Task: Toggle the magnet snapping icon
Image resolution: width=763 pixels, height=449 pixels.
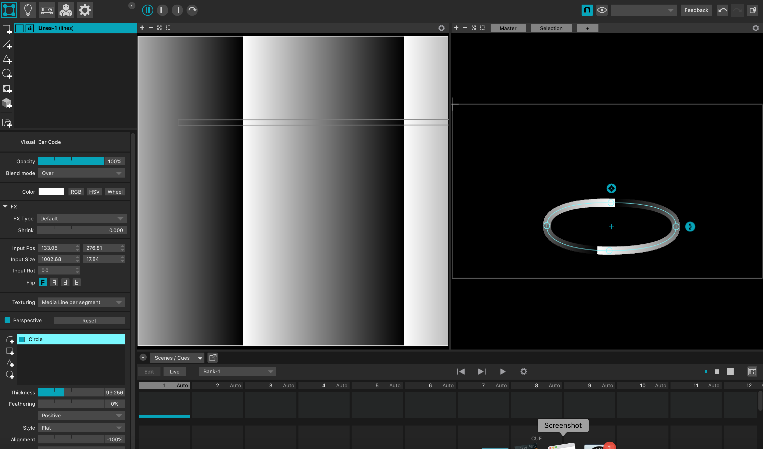Action: click(587, 10)
